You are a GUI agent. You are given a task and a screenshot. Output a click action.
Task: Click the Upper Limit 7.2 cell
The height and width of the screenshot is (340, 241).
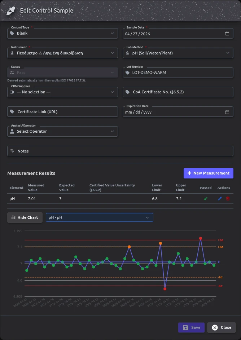[x=179, y=199]
